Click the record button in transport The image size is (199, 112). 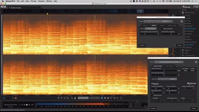(x=22, y=105)
